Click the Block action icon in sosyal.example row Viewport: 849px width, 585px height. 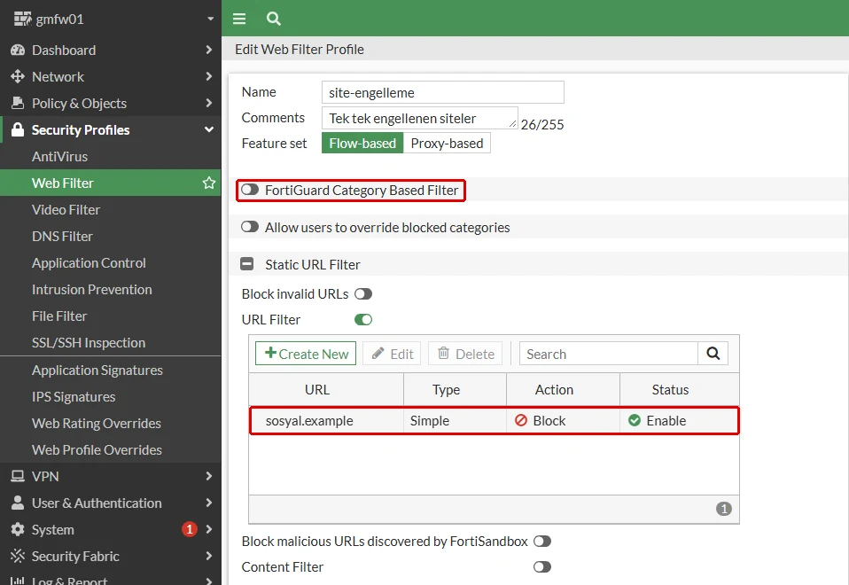tap(521, 420)
